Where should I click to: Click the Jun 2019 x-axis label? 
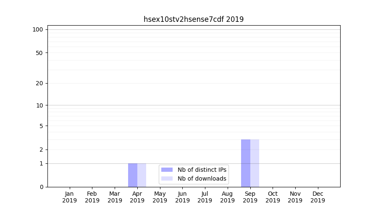point(182,197)
